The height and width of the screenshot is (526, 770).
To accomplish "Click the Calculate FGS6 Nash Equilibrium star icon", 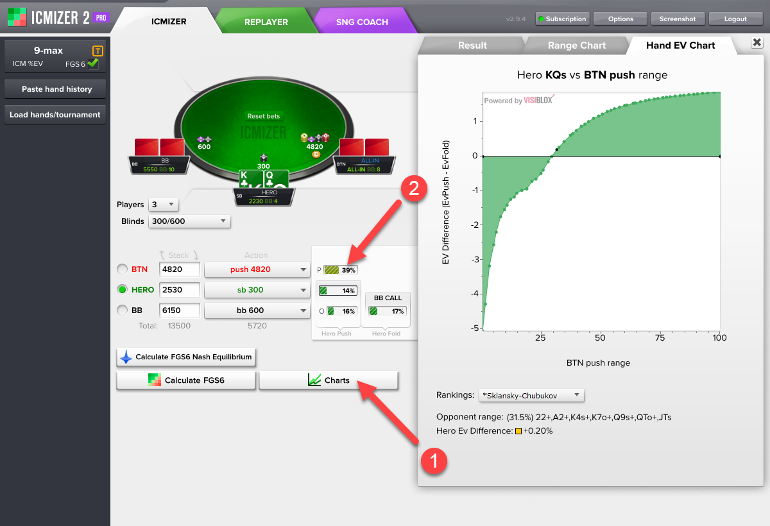I will click(x=126, y=357).
